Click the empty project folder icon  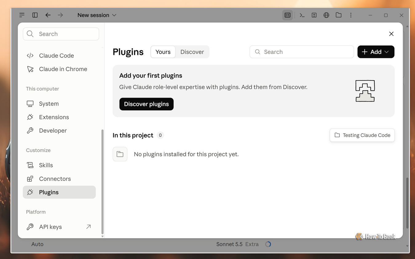click(x=120, y=154)
